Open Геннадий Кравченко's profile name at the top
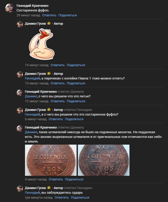168x202 pixels. click(33, 6)
